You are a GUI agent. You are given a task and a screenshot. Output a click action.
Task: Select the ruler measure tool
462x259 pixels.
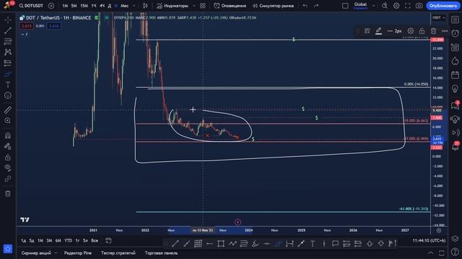coord(8,110)
